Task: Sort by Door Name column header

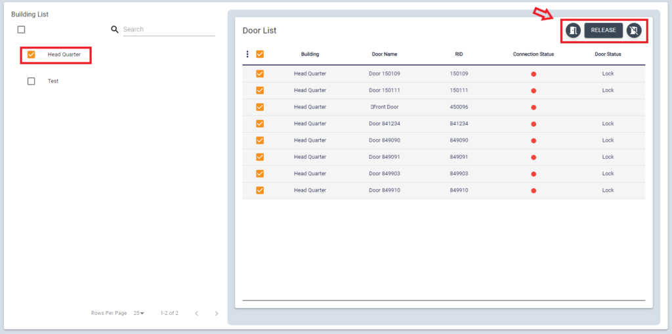Action: click(384, 54)
